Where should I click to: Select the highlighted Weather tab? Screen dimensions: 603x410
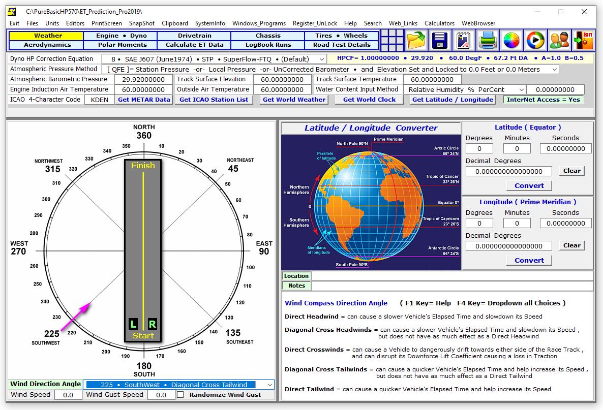(47, 36)
